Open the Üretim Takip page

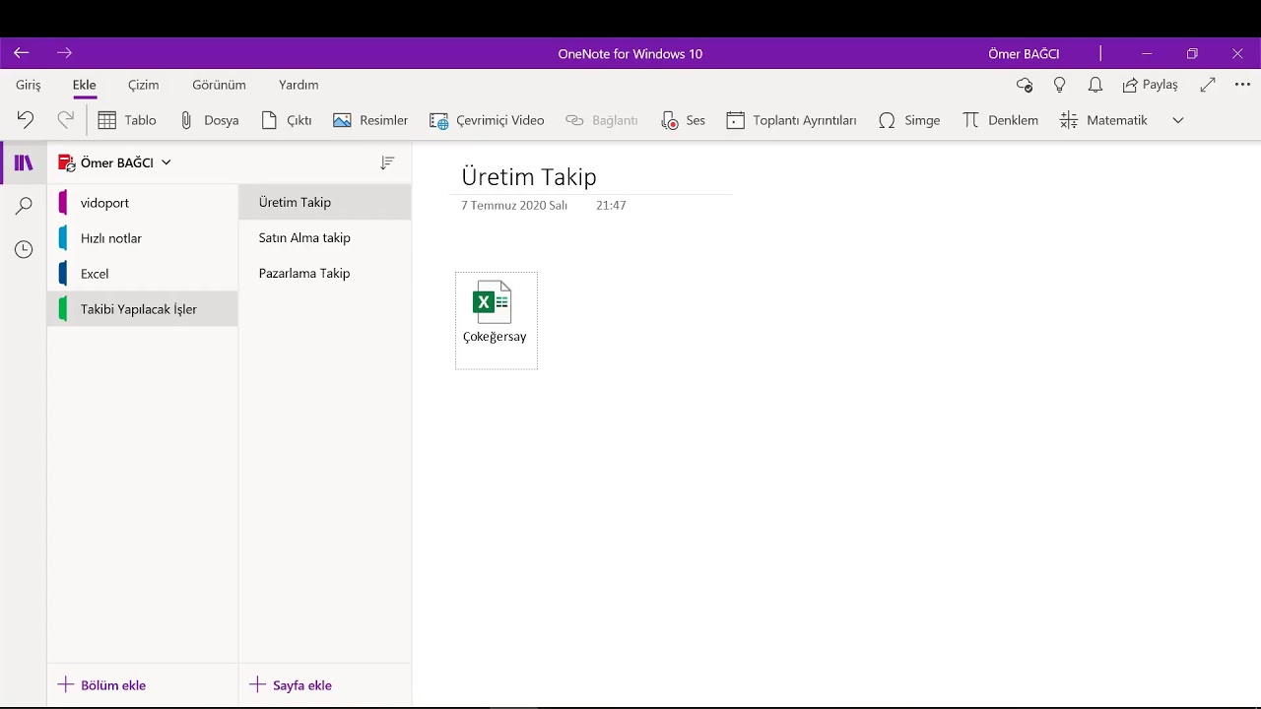tap(325, 202)
